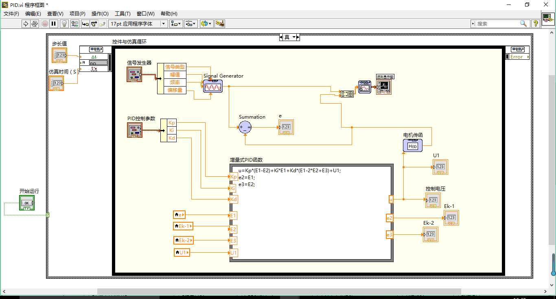Click Run Continuously button
Image resolution: width=556 pixels, height=299 pixels.
click(x=35, y=24)
